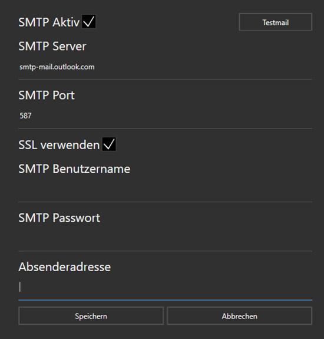
Task: Click the empty SMTP Benutzername input field
Action: (x=165, y=190)
